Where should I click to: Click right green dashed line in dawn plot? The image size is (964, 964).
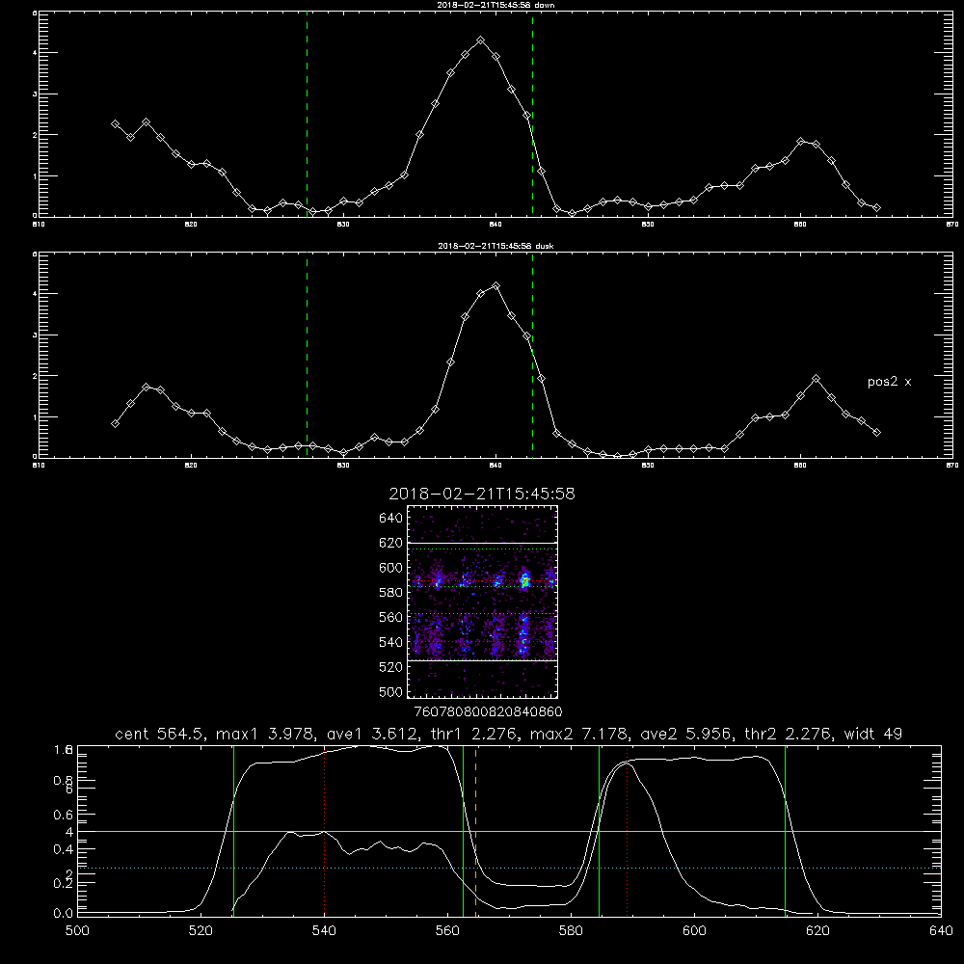coord(532,114)
